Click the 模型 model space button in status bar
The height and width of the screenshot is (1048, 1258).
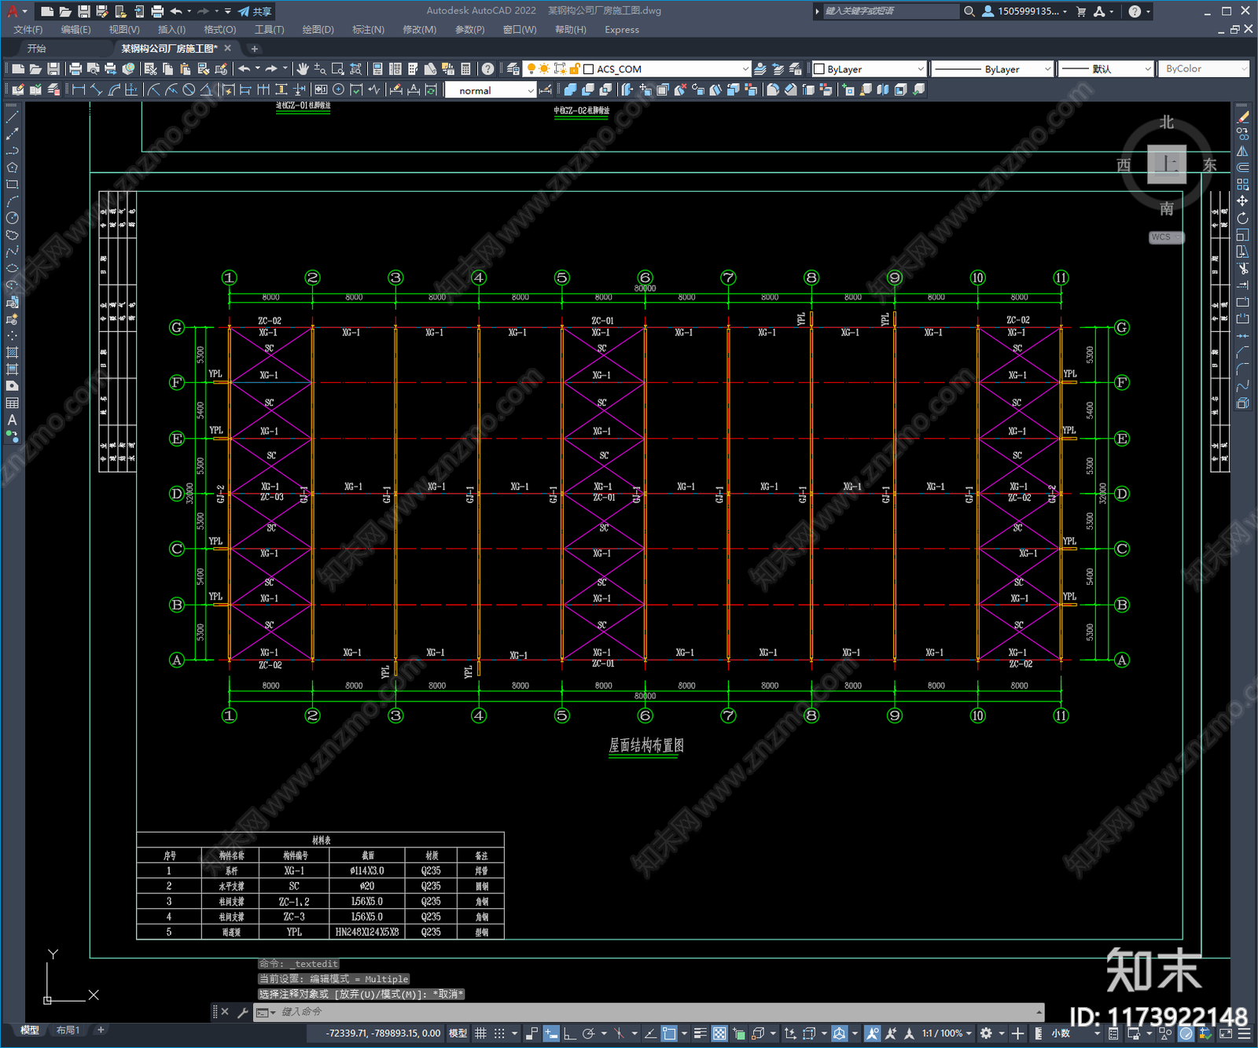point(458,1033)
